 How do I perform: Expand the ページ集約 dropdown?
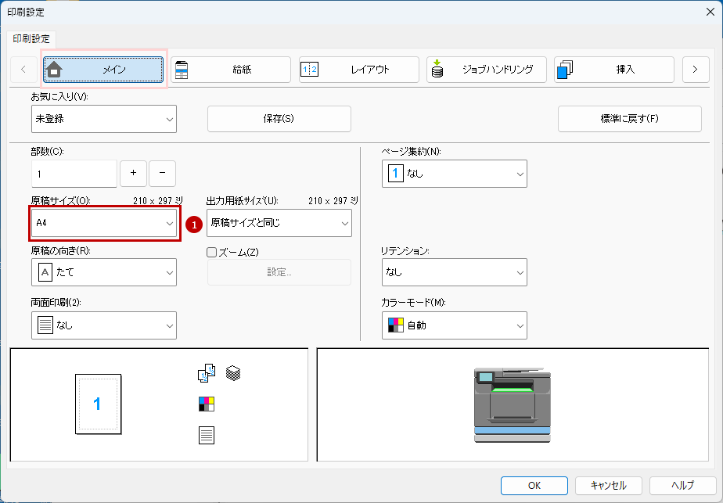coord(454,174)
